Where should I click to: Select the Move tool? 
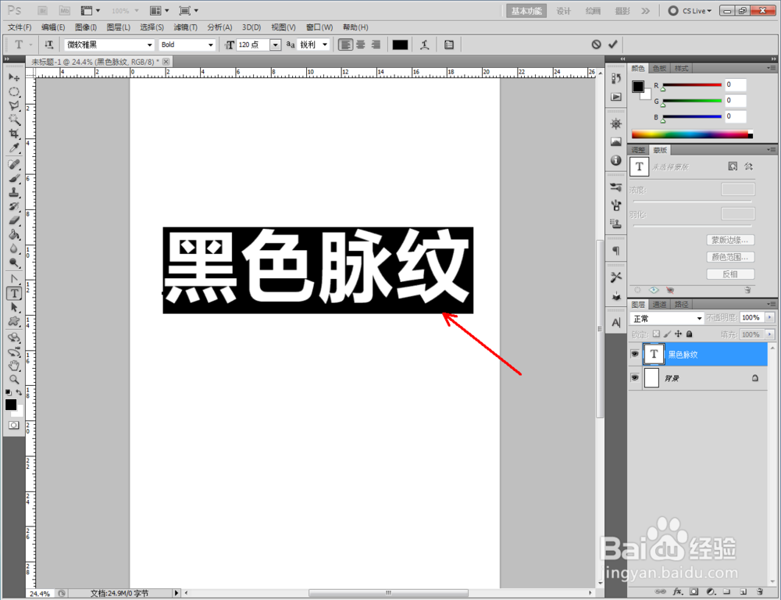14,77
